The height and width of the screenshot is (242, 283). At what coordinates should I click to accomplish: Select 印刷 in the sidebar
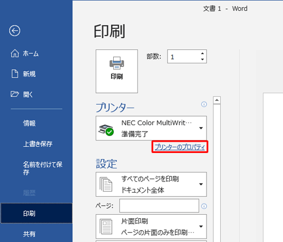coord(36,214)
